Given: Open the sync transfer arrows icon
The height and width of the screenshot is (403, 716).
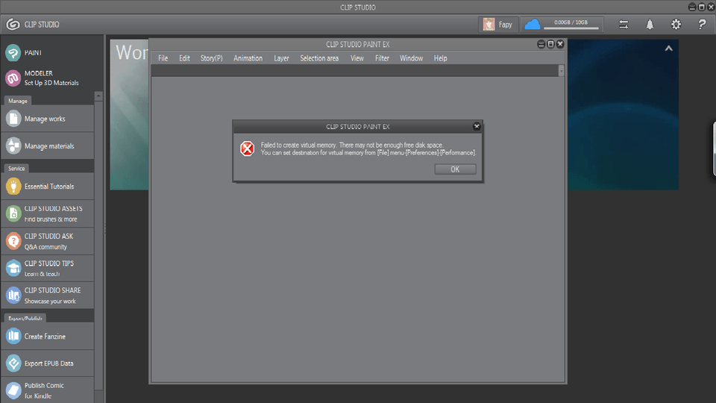Looking at the screenshot, I should point(624,24).
